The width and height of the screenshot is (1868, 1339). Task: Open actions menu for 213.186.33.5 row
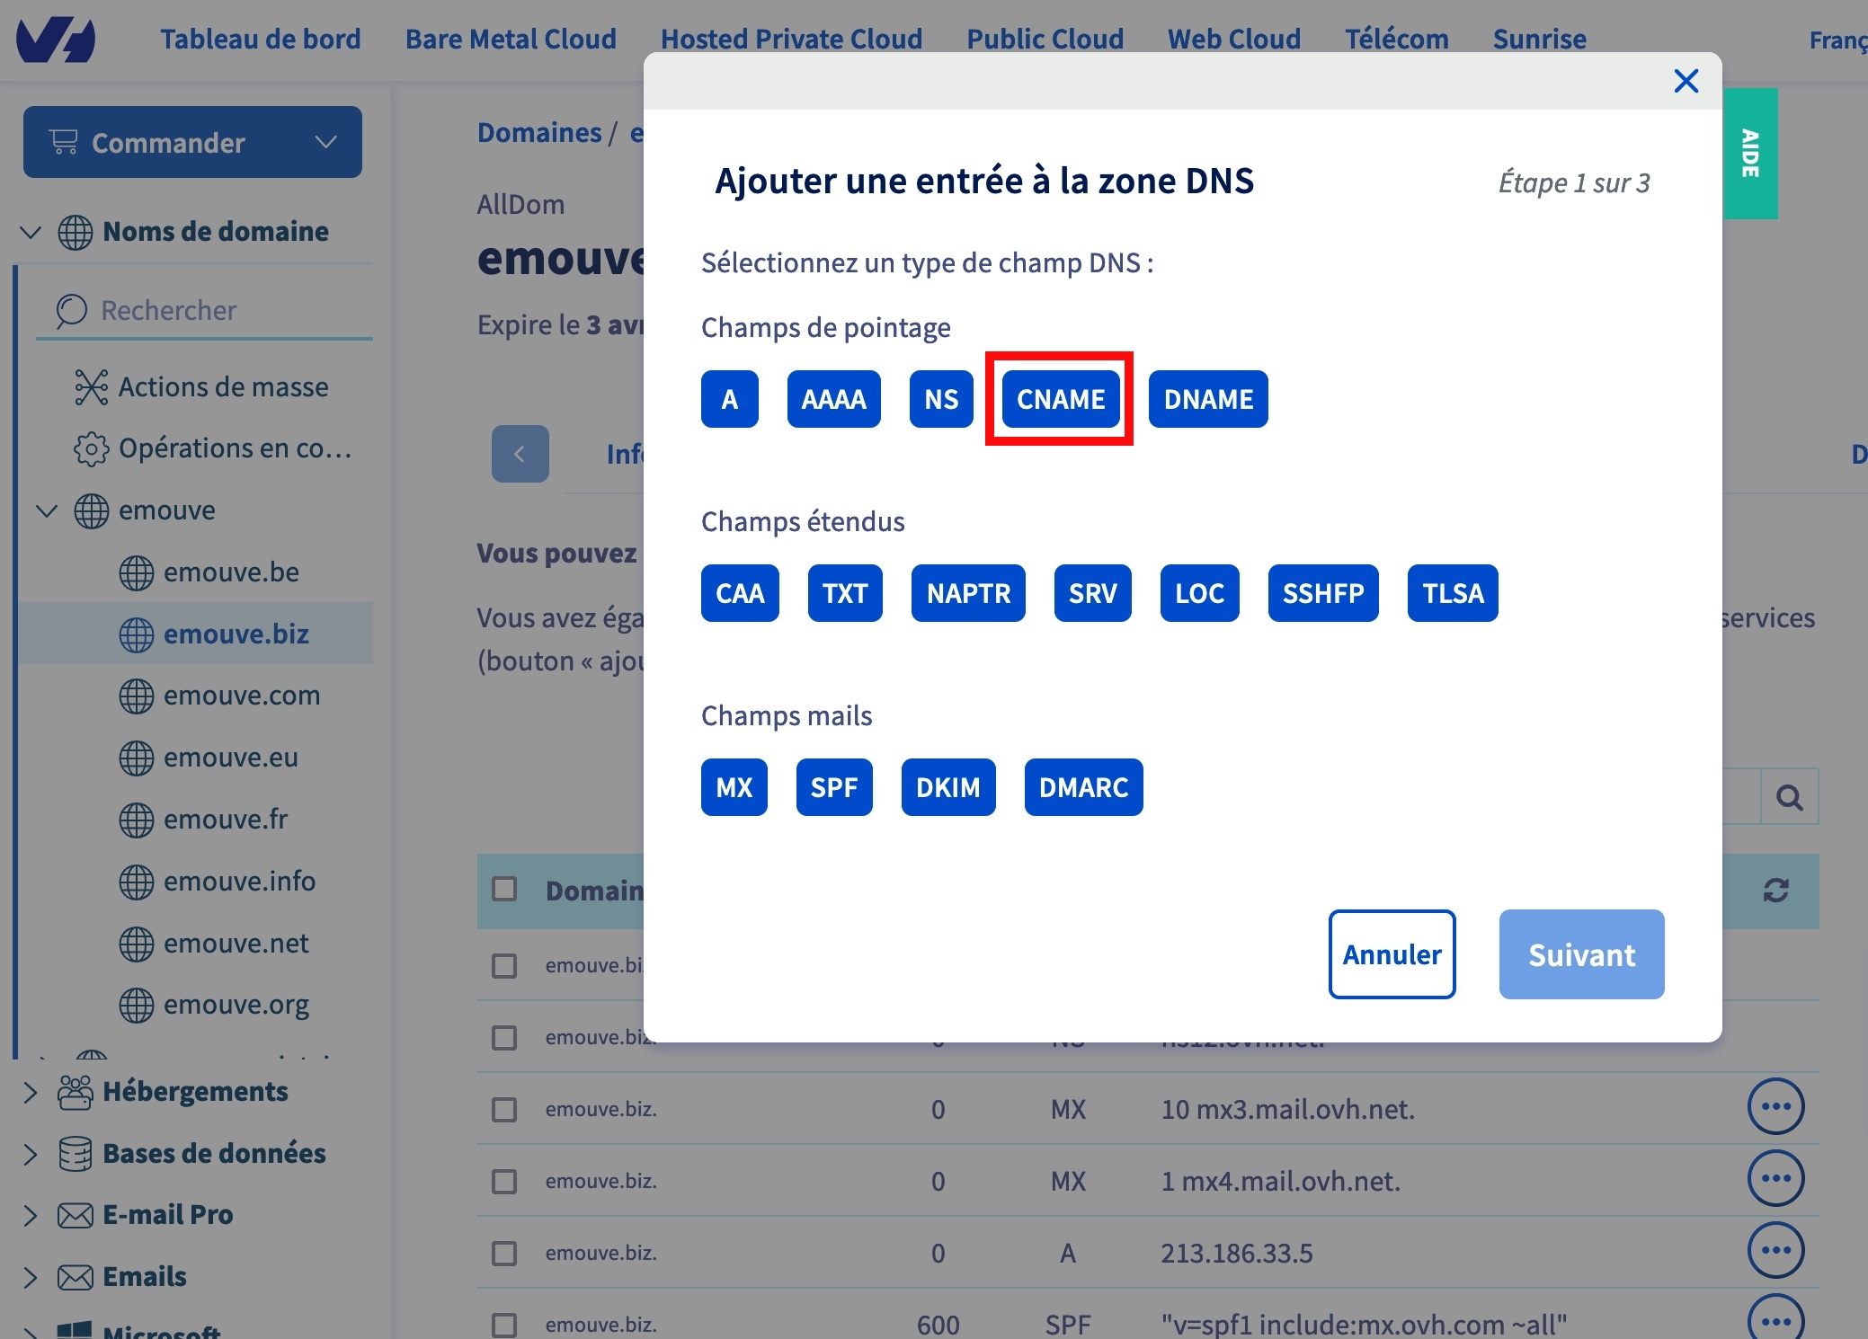tap(1775, 1250)
